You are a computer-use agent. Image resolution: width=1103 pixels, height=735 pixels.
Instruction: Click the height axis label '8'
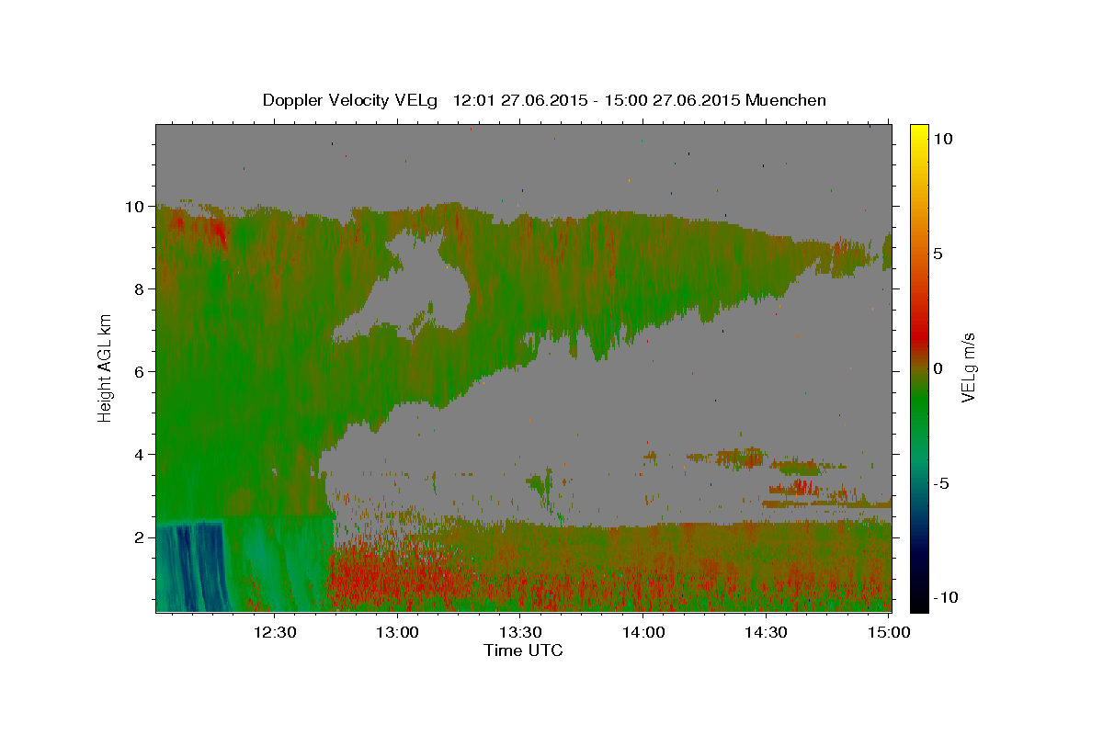[x=140, y=289]
